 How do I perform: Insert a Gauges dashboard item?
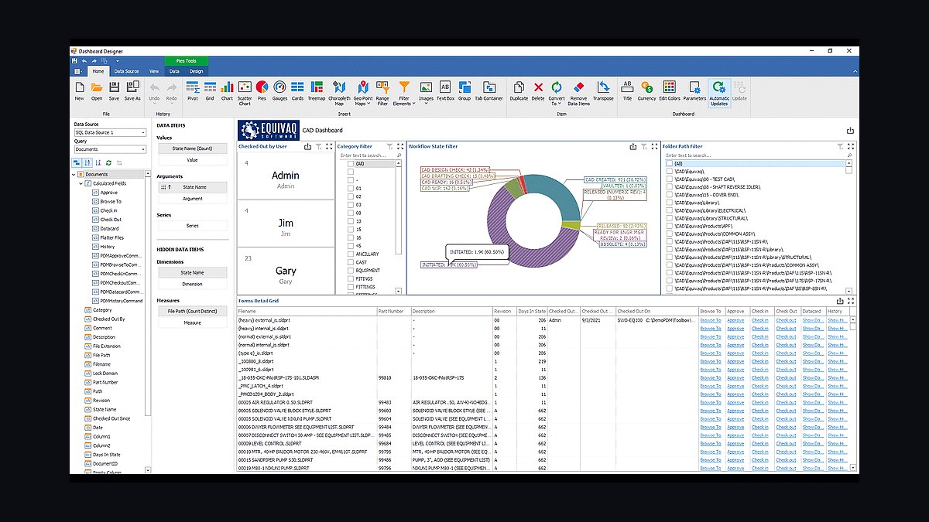[279, 90]
